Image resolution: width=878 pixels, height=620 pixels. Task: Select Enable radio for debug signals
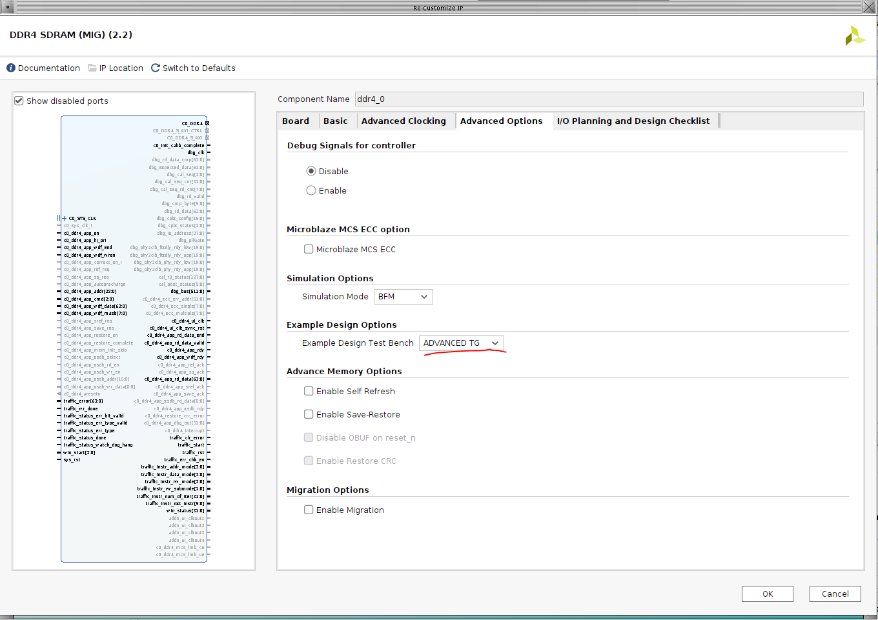pos(311,190)
